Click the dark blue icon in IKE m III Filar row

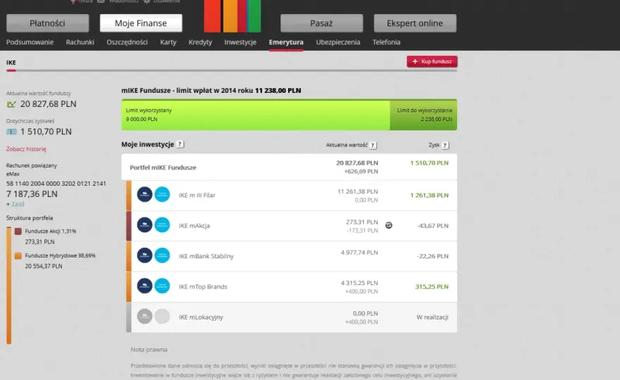pyautogui.click(x=144, y=194)
